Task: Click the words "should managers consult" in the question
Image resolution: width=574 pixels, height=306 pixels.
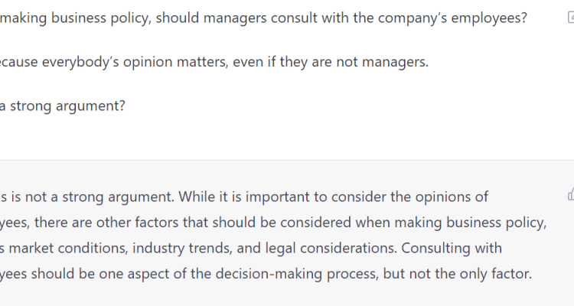Action: click(x=235, y=18)
